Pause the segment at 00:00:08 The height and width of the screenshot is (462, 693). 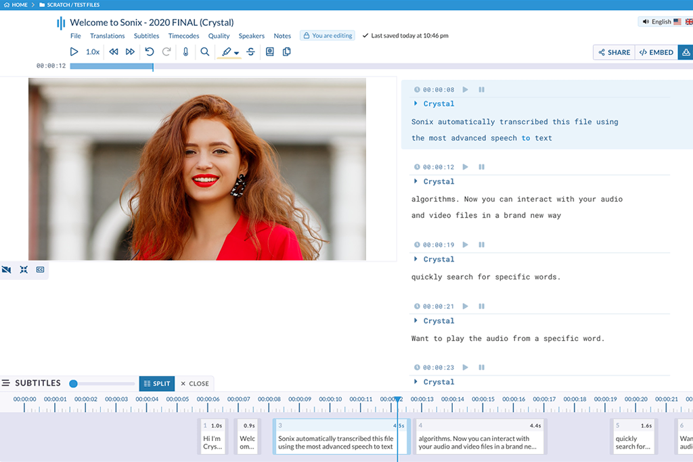pos(481,89)
